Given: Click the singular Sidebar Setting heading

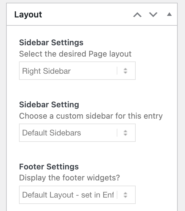Looking at the screenshot, I should [x=49, y=105].
